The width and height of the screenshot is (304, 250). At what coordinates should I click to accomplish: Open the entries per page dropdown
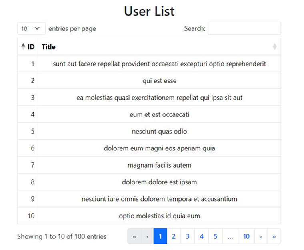click(x=31, y=29)
